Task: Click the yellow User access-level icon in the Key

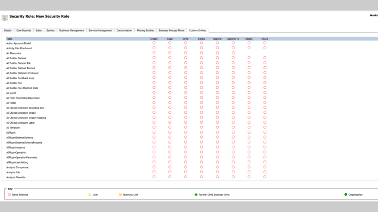Action: (x=89, y=194)
